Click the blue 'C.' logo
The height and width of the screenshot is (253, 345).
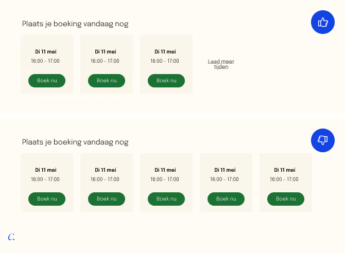11,237
